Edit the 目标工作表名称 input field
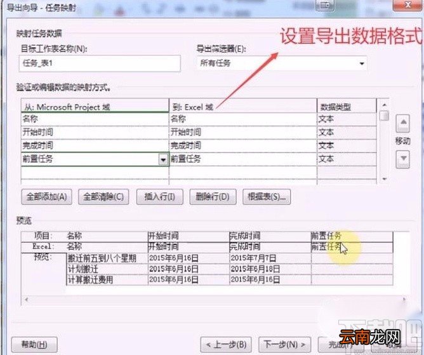 click(100, 64)
